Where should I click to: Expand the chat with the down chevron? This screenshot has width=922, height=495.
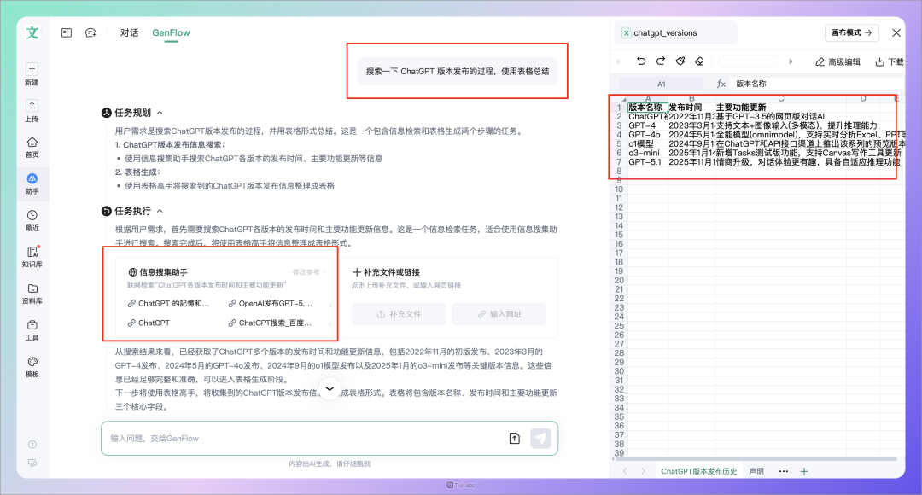330,387
